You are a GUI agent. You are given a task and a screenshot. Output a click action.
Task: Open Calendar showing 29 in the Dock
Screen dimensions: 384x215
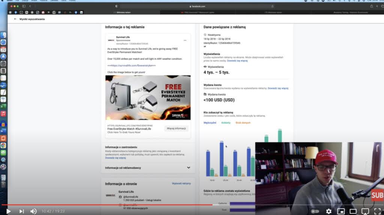click(3, 50)
